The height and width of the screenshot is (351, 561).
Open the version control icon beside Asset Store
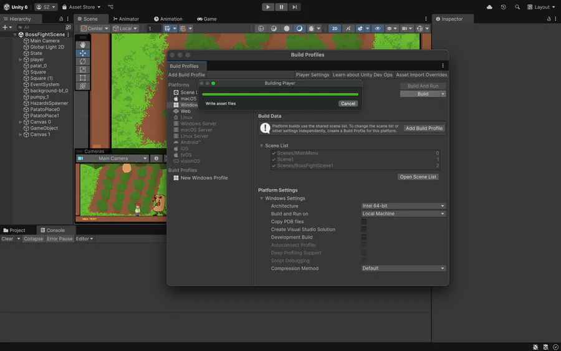point(110,7)
